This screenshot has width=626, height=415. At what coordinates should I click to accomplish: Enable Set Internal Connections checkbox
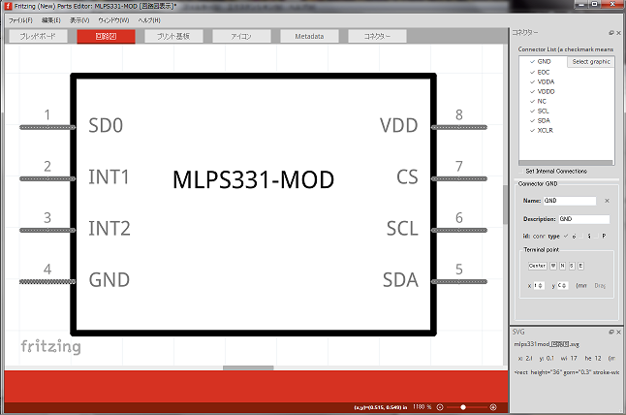pyautogui.click(x=521, y=171)
